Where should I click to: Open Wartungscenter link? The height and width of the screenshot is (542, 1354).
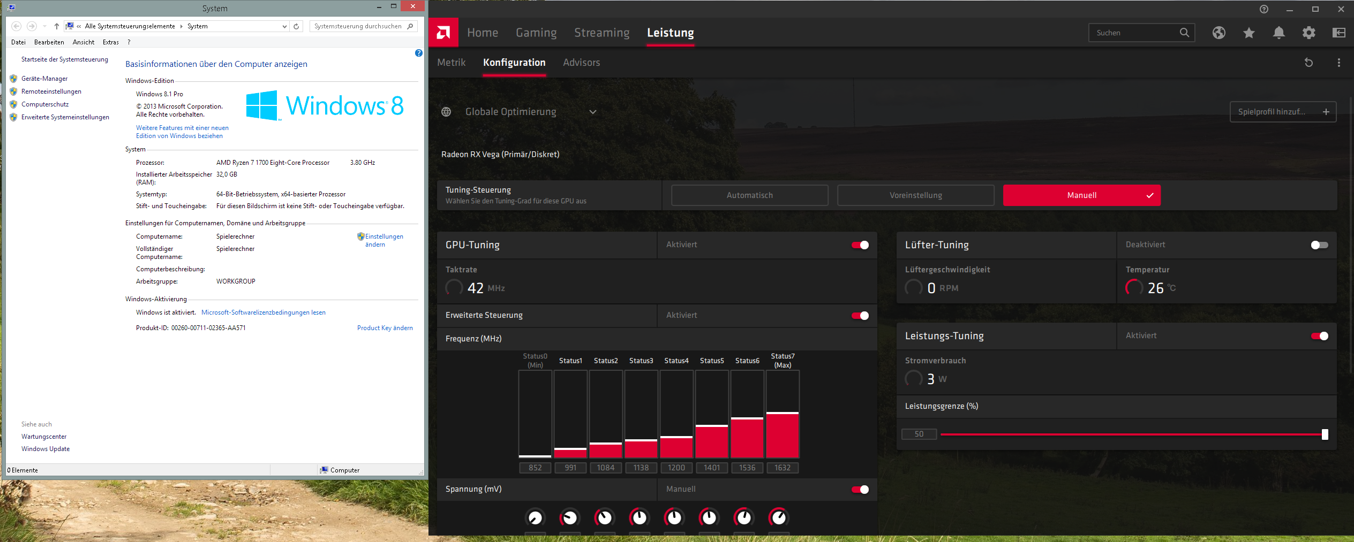pyautogui.click(x=44, y=437)
